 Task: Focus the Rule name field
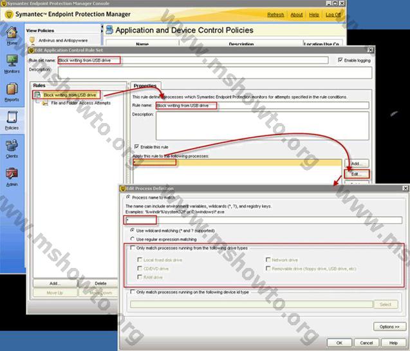262,106
